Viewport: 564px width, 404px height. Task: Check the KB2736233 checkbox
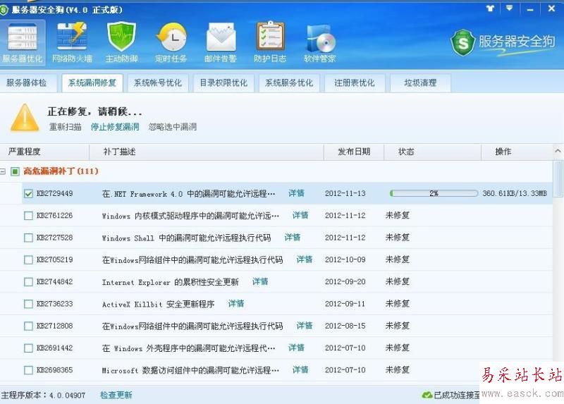tap(28, 304)
